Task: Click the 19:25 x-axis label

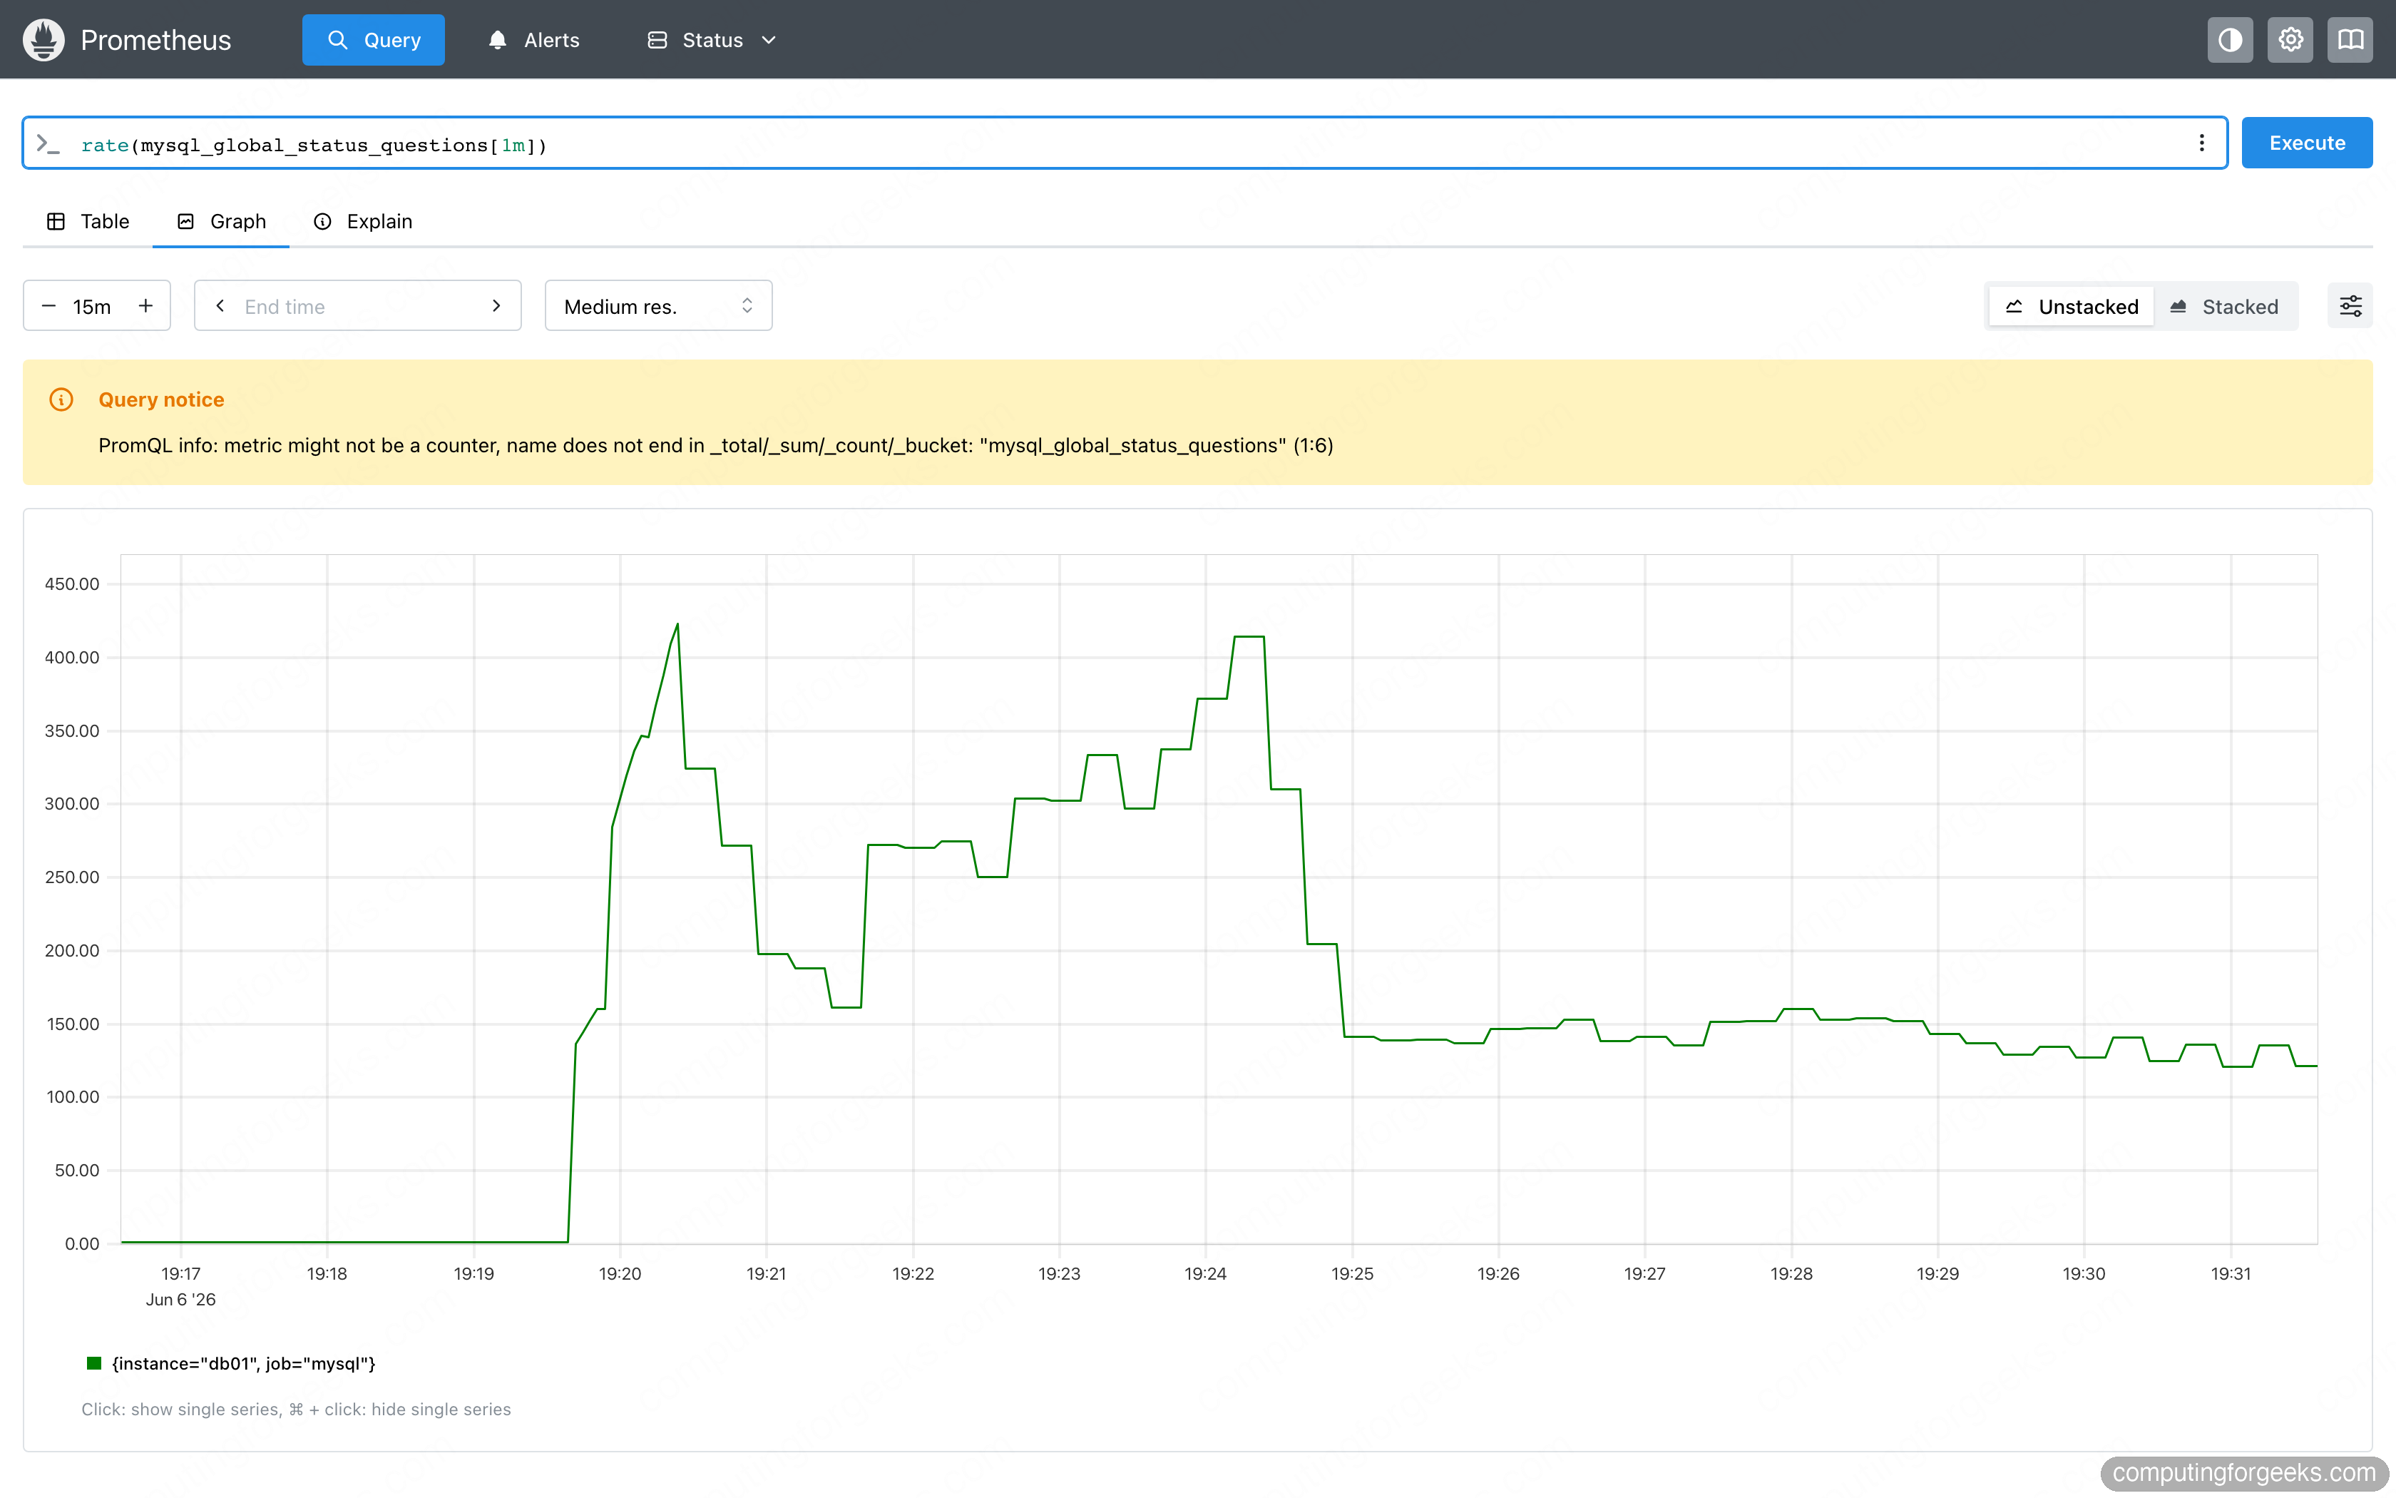Action: pyautogui.click(x=1351, y=1273)
